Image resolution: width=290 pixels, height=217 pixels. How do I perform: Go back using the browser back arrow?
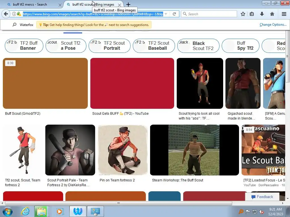(x=6, y=14)
